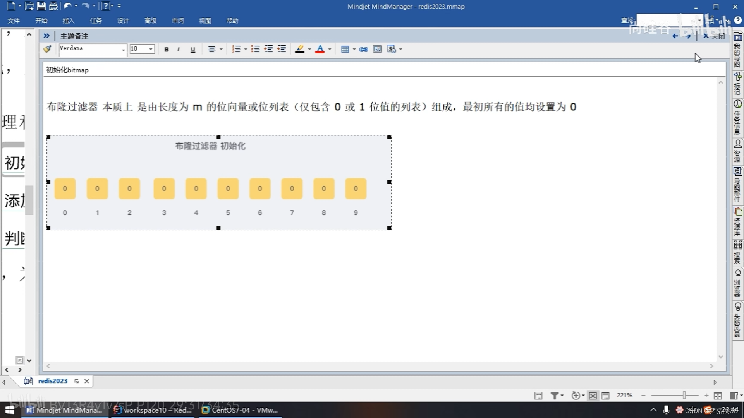This screenshot has width=744, height=418.
Task: Go to previous topic note arrow
Action: coord(675,36)
